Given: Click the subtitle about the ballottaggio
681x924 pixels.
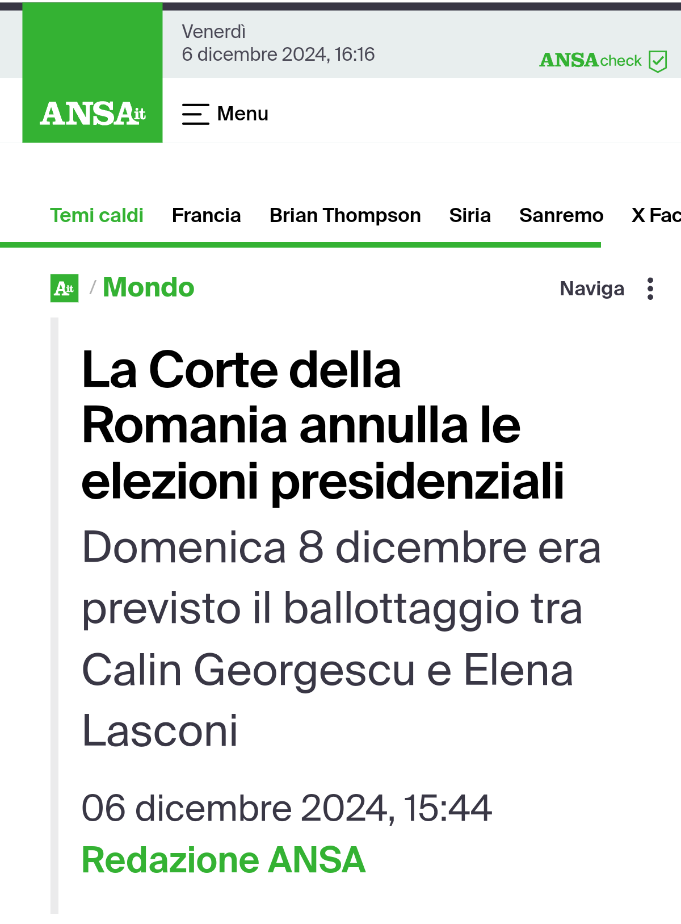Looking at the screenshot, I should 340,638.
